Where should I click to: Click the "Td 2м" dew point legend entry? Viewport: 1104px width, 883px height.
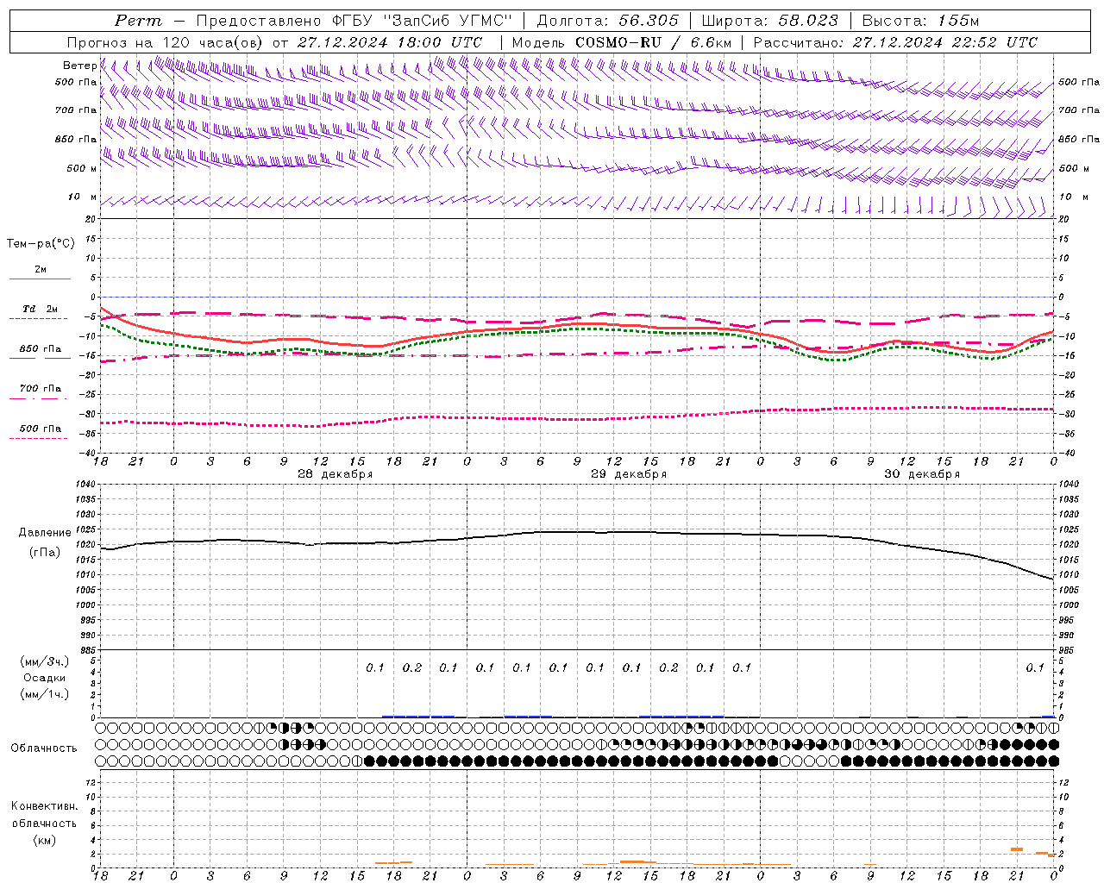click(40, 309)
